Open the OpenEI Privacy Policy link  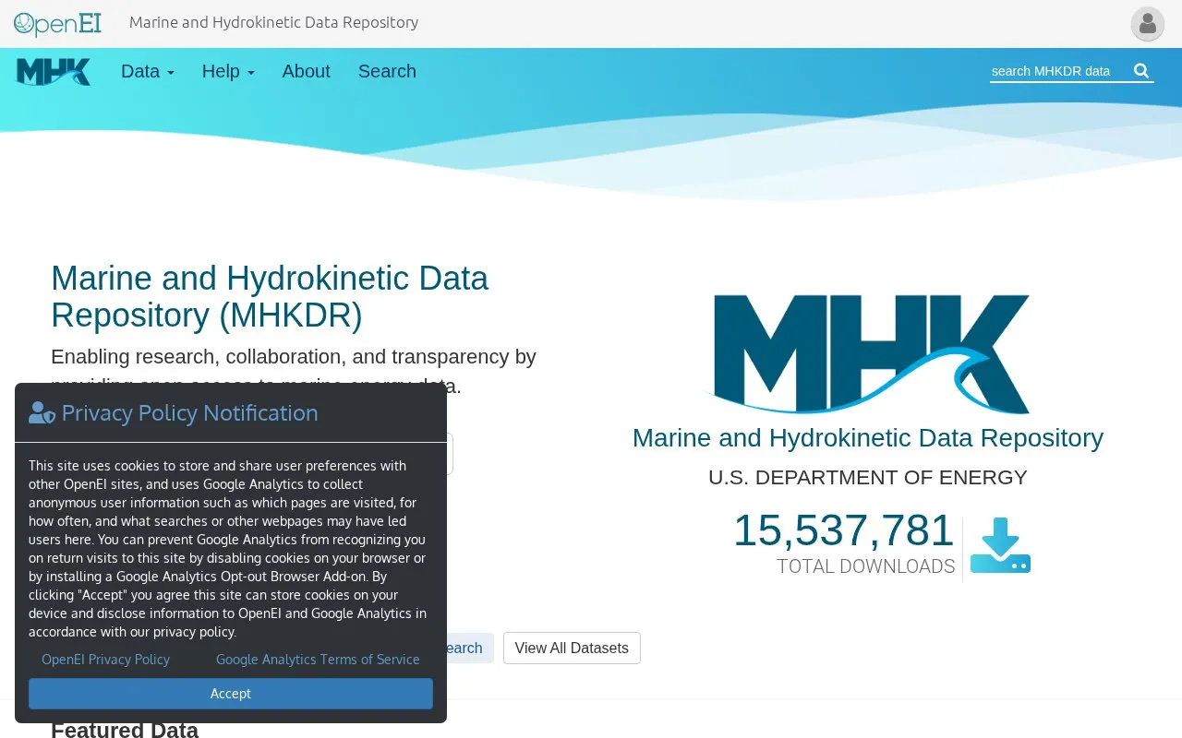(x=105, y=660)
